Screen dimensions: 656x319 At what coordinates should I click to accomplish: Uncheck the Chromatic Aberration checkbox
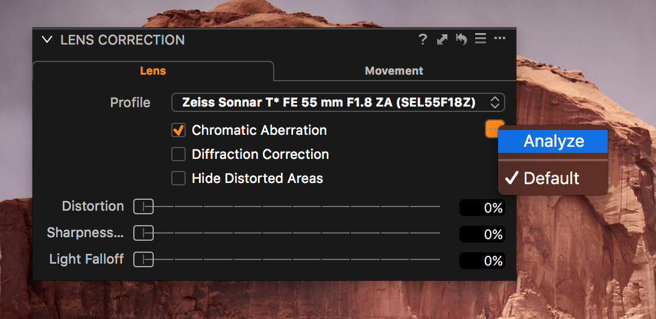(x=178, y=130)
